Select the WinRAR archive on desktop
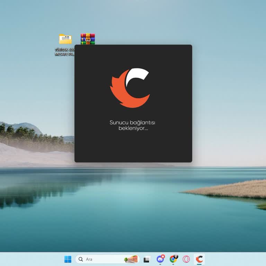This screenshot has width=266, height=266. click(88, 39)
